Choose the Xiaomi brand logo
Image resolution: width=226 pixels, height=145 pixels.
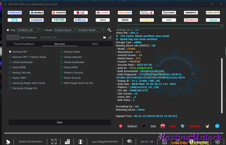59,13
